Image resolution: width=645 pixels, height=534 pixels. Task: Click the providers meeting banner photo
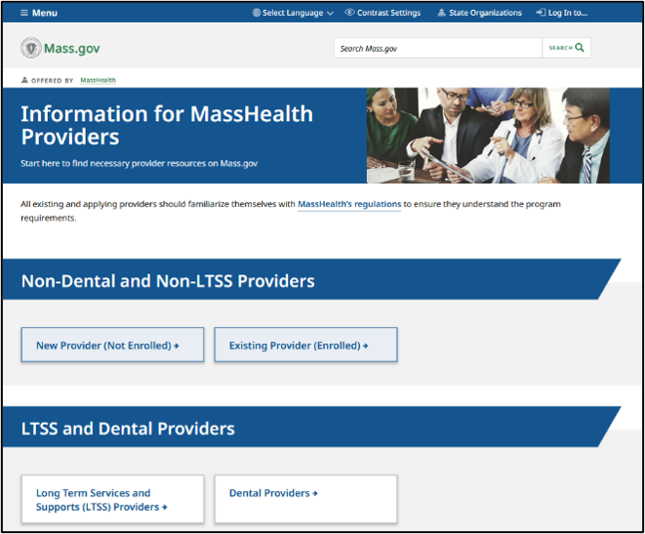click(488, 136)
